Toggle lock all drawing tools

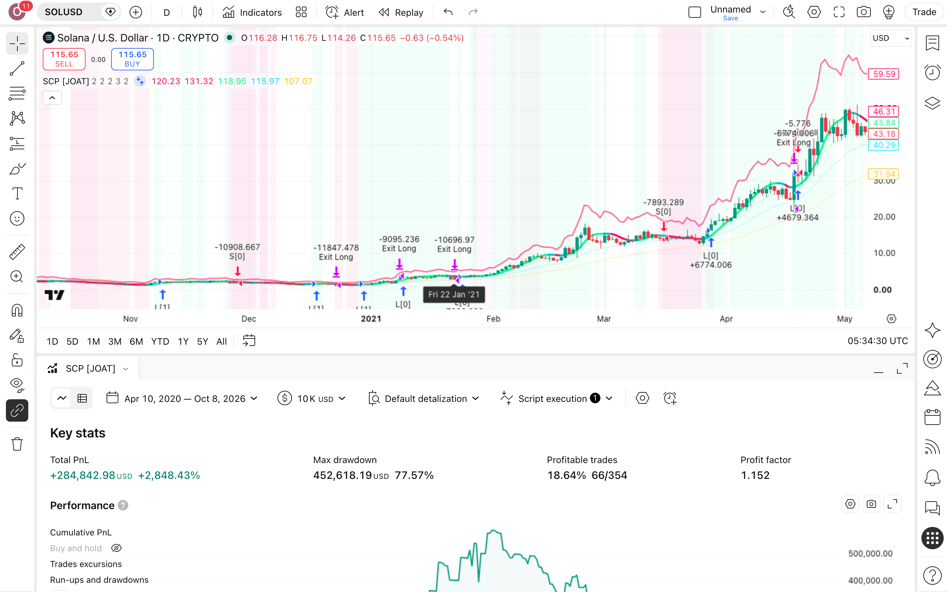coord(17,360)
